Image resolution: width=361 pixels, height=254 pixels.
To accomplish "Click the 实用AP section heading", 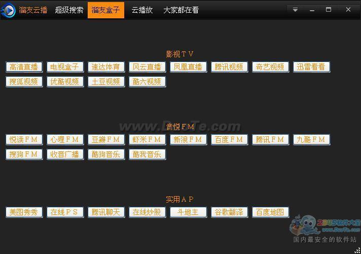I will point(179,199).
